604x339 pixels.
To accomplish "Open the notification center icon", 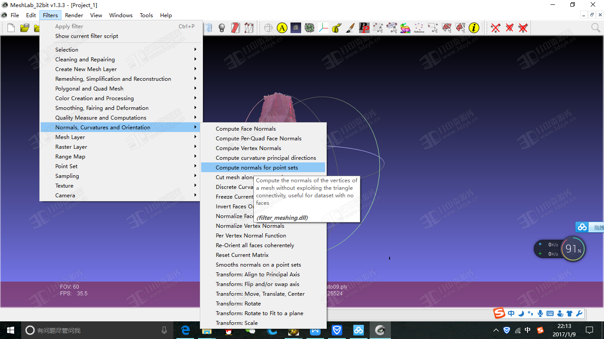I will pyautogui.click(x=589, y=330).
